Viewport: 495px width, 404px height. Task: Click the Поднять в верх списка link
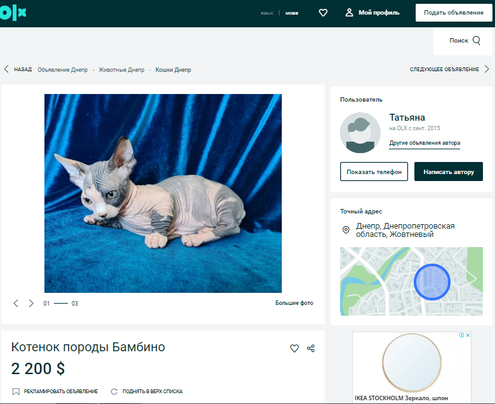tap(151, 391)
